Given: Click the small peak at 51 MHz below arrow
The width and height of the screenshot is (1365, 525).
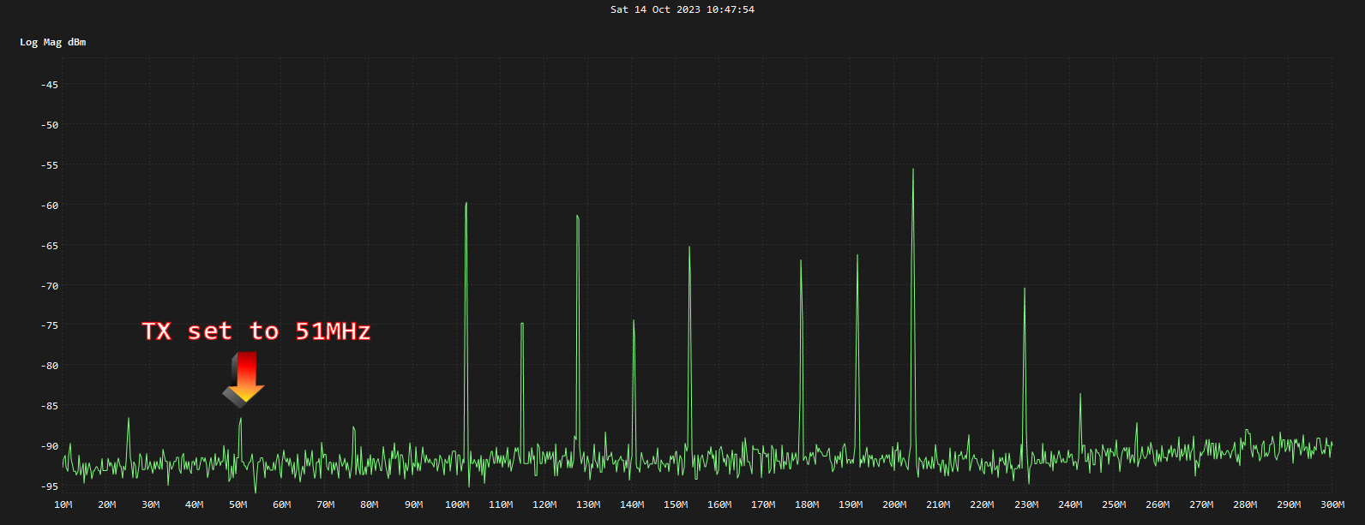Looking at the screenshot, I should pos(241,420).
